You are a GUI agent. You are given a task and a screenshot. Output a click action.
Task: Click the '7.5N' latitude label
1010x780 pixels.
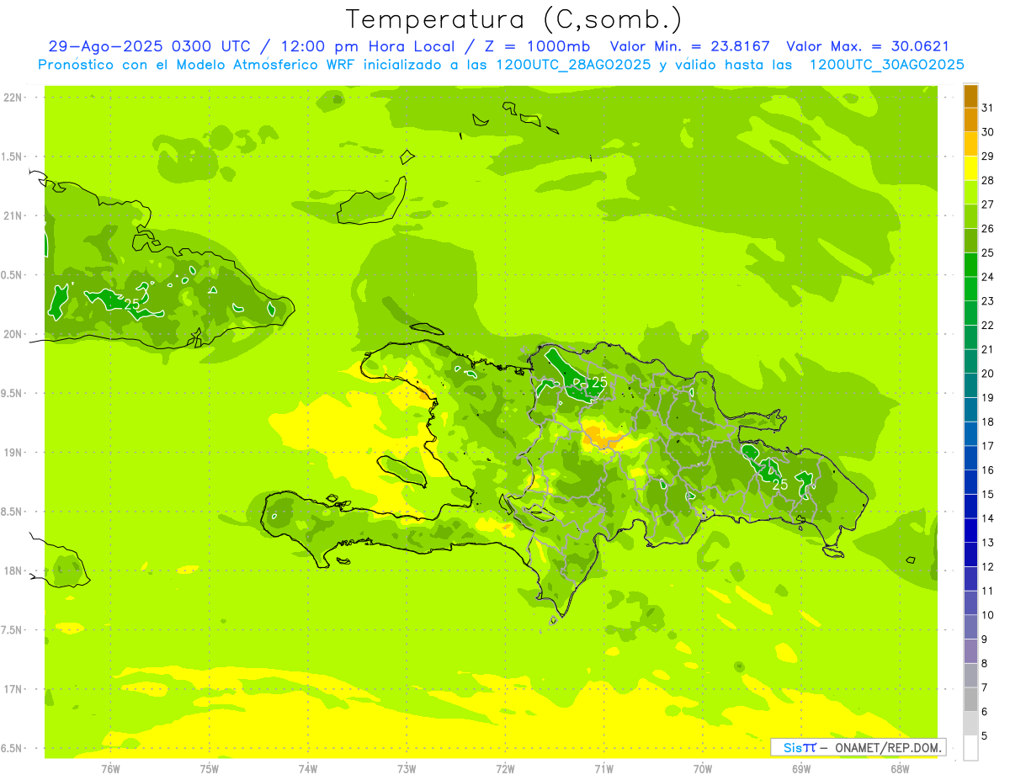pyautogui.click(x=12, y=630)
